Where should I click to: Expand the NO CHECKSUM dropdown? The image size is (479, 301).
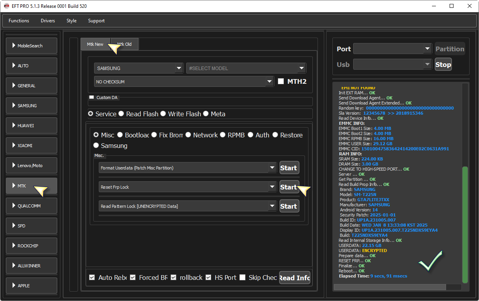270,81
